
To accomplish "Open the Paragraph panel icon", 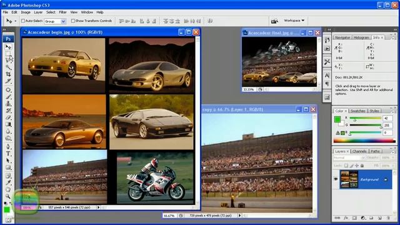I will (327, 84).
